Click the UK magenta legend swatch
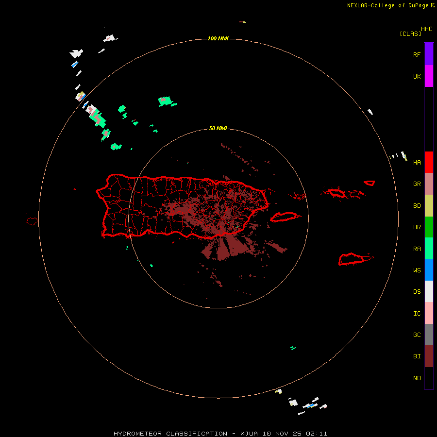437x437 pixels. pos(429,76)
